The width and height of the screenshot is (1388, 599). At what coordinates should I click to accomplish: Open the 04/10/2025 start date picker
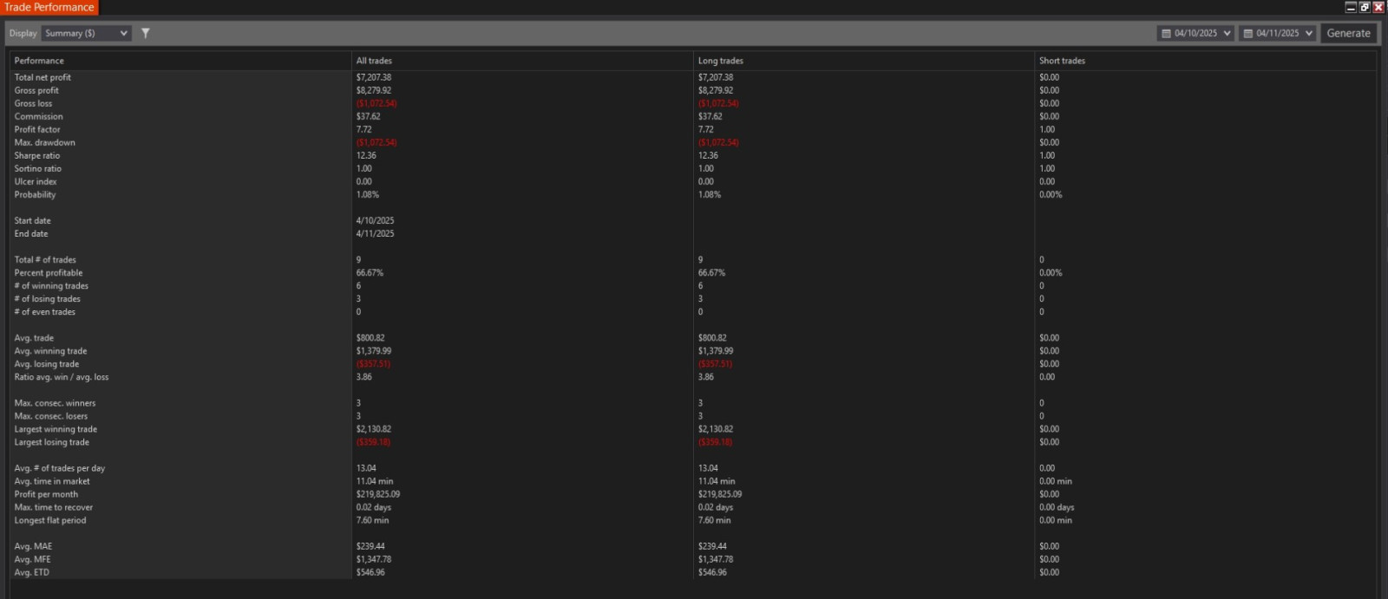[x=1195, y=33]
